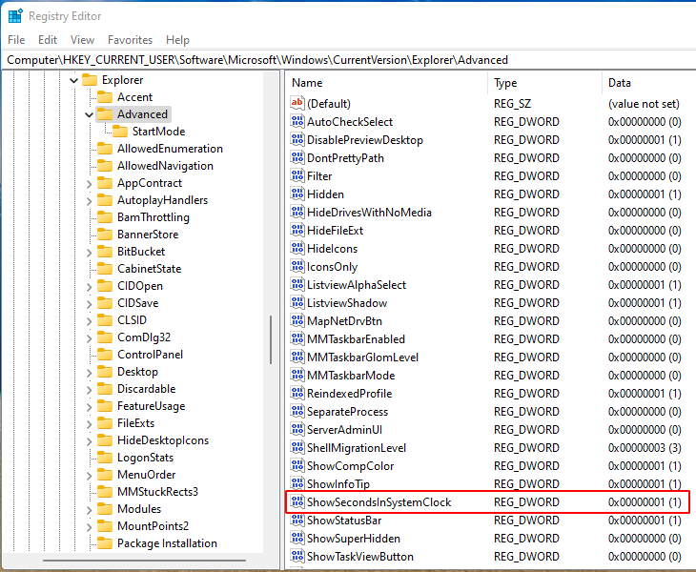
Task: Click the HideFileExt value icon
Action: point(297,230)
